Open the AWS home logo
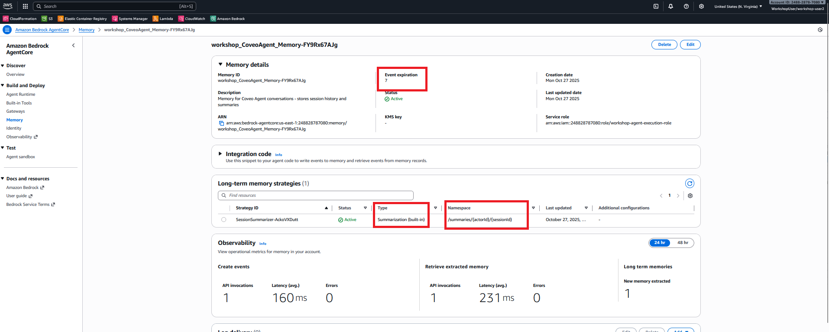Screen dimensions: 829x332 [8, 6]
